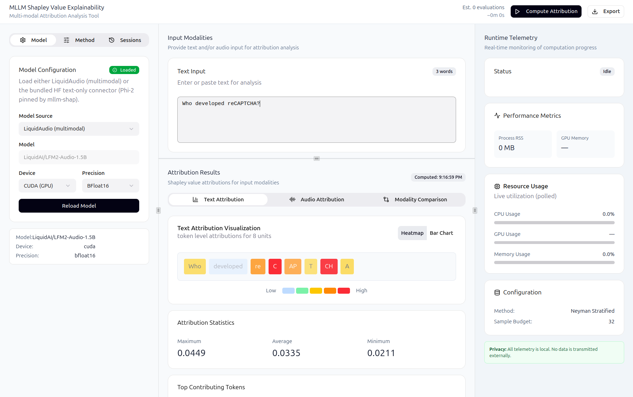Click the history icon beside Sessions
This screenshot has width=633, height=397.
(112, 40)
